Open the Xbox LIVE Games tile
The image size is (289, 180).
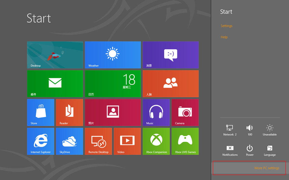coord(185,141)
